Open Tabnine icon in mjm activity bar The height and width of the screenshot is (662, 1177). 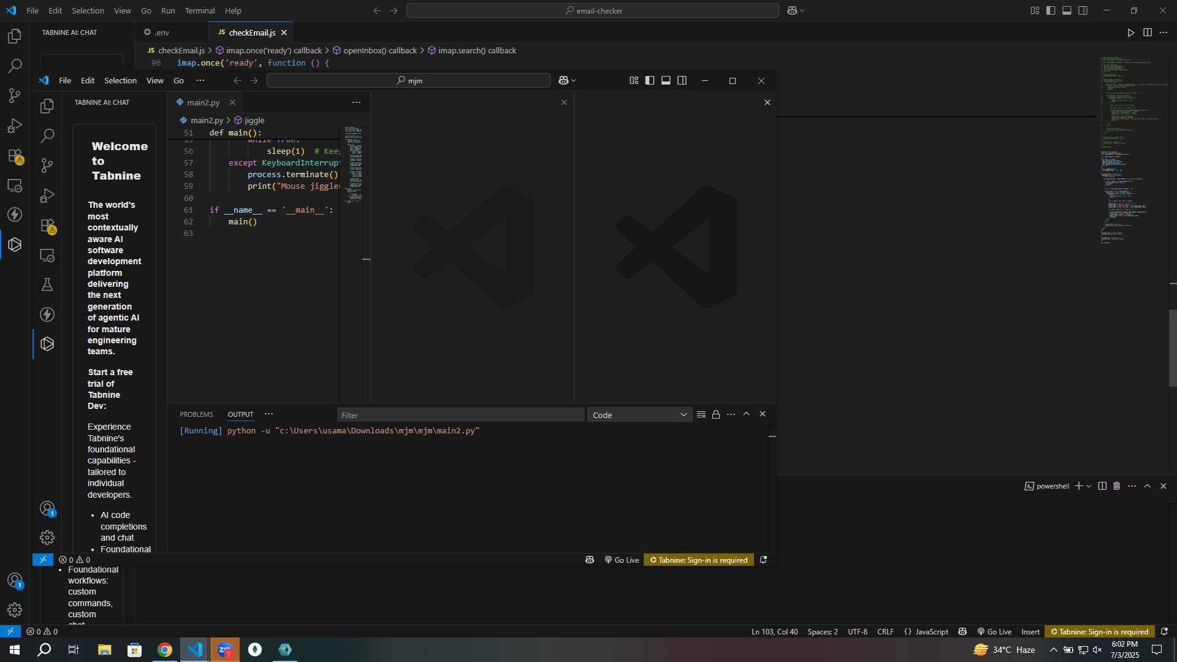[47, 344]
